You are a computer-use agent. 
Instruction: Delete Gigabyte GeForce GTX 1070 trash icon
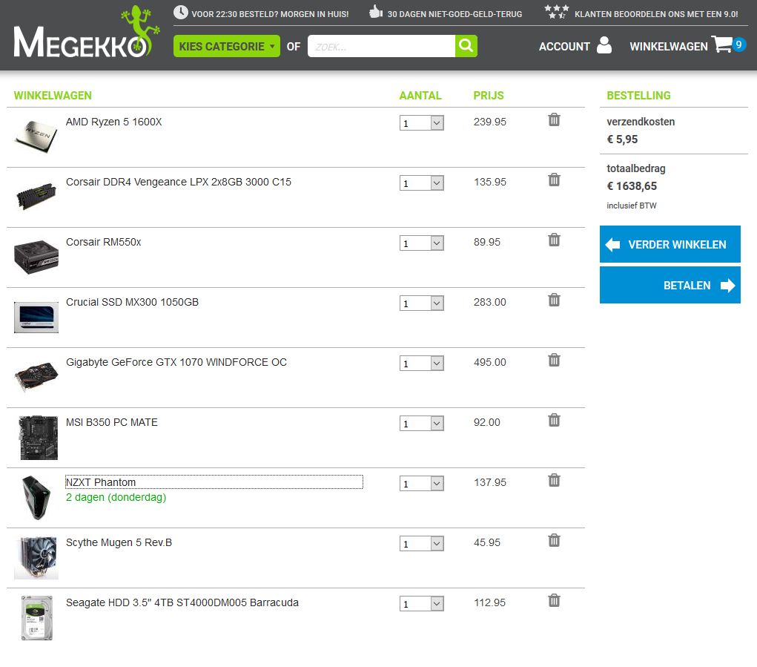554,360
